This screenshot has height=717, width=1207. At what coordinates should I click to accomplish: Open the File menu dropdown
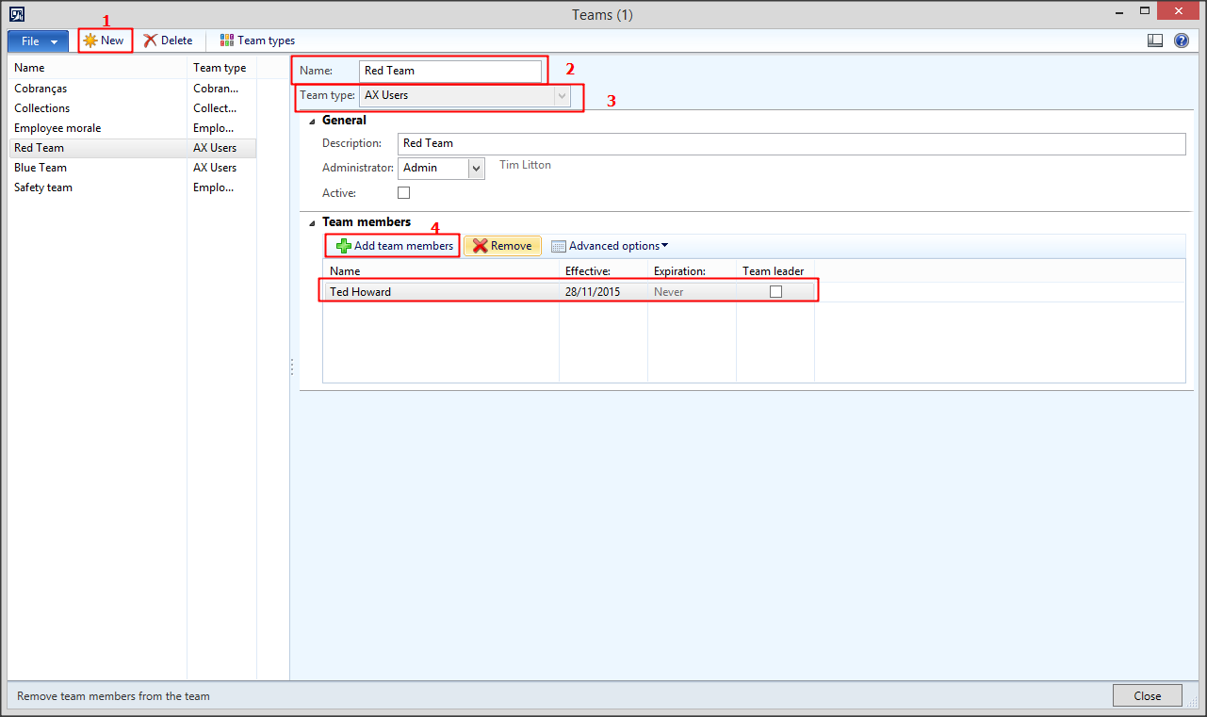click(x=37, y=41)
